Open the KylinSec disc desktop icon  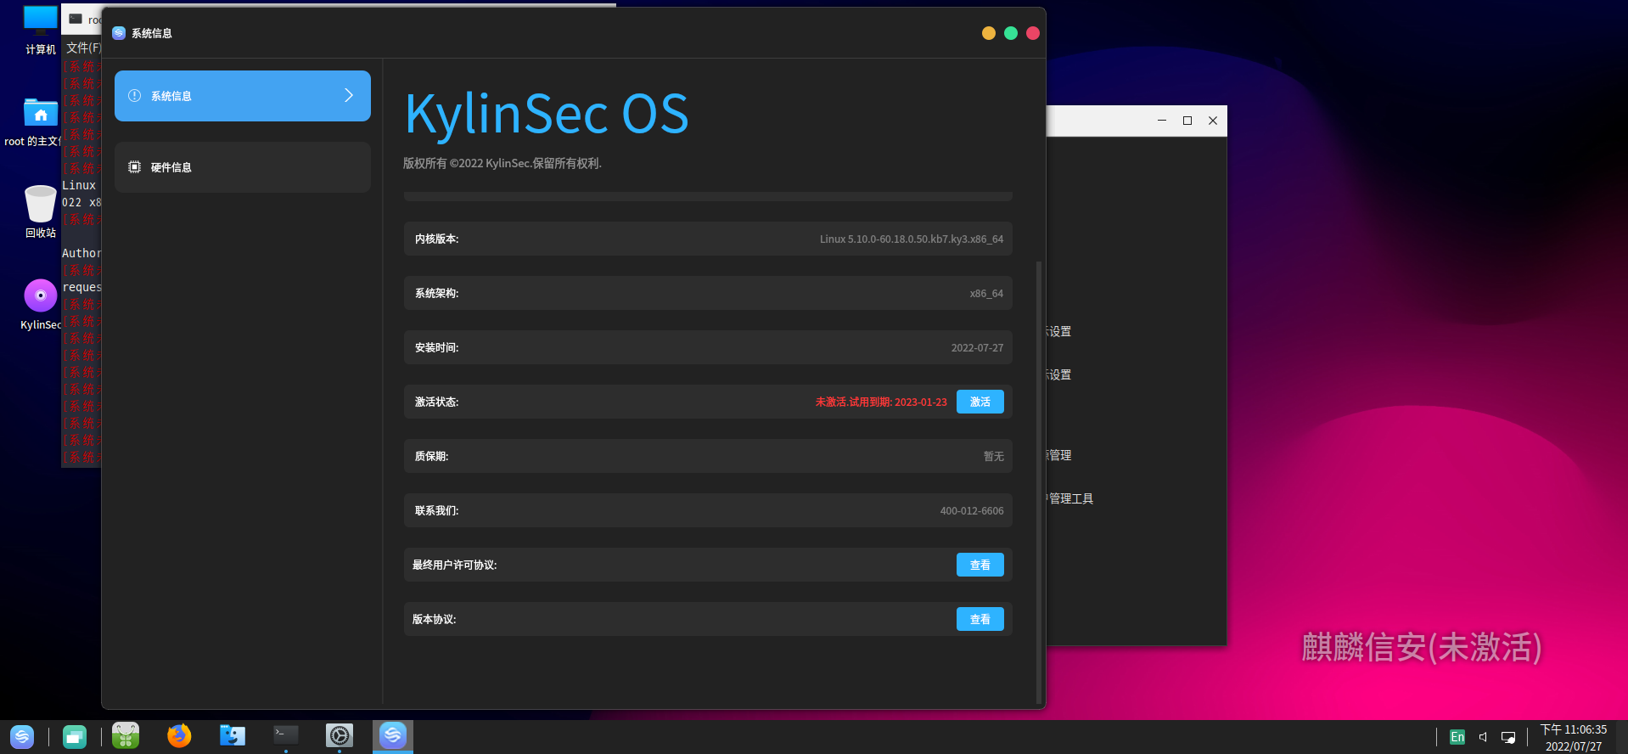pyautogui.click(x=40, y=295)
